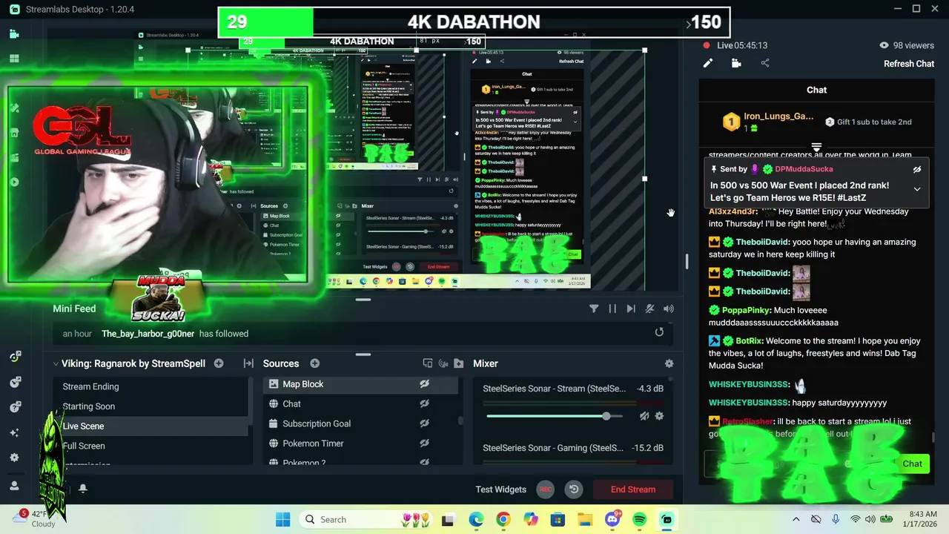Share the stream icon

(765, 64)
